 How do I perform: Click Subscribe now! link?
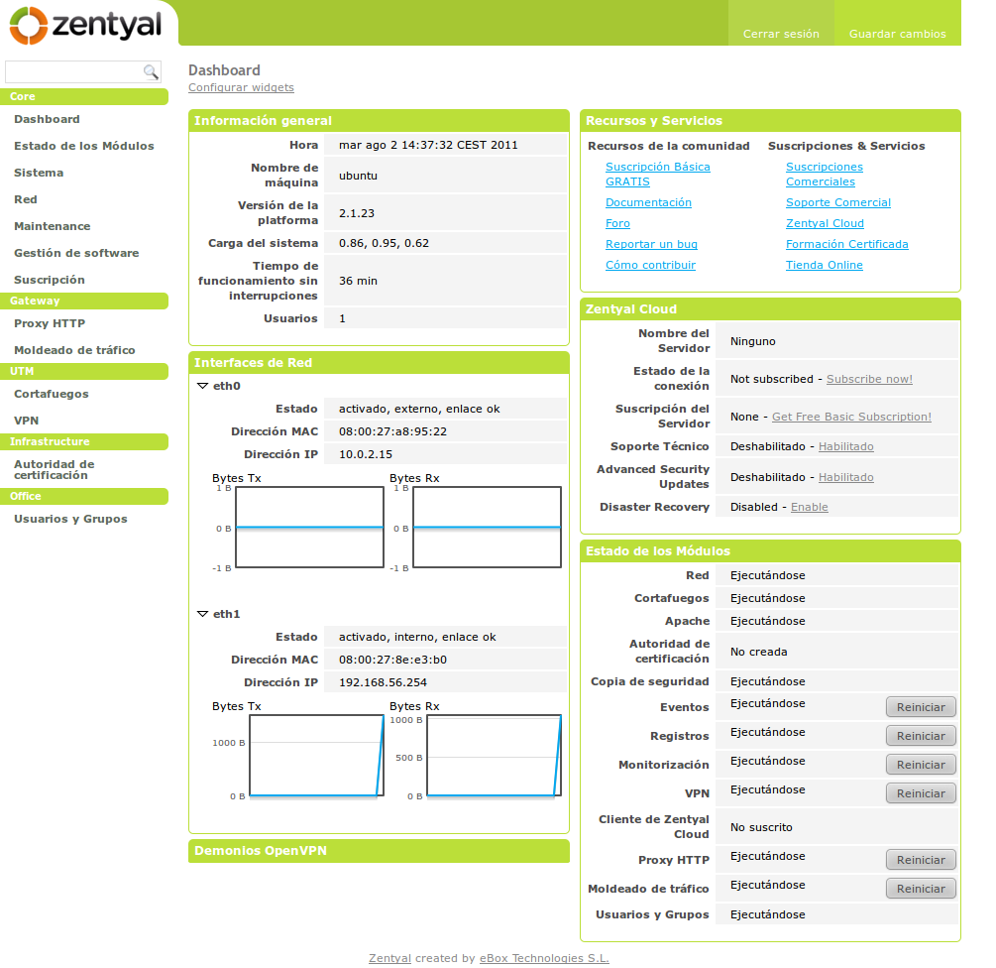click(869, 379)
